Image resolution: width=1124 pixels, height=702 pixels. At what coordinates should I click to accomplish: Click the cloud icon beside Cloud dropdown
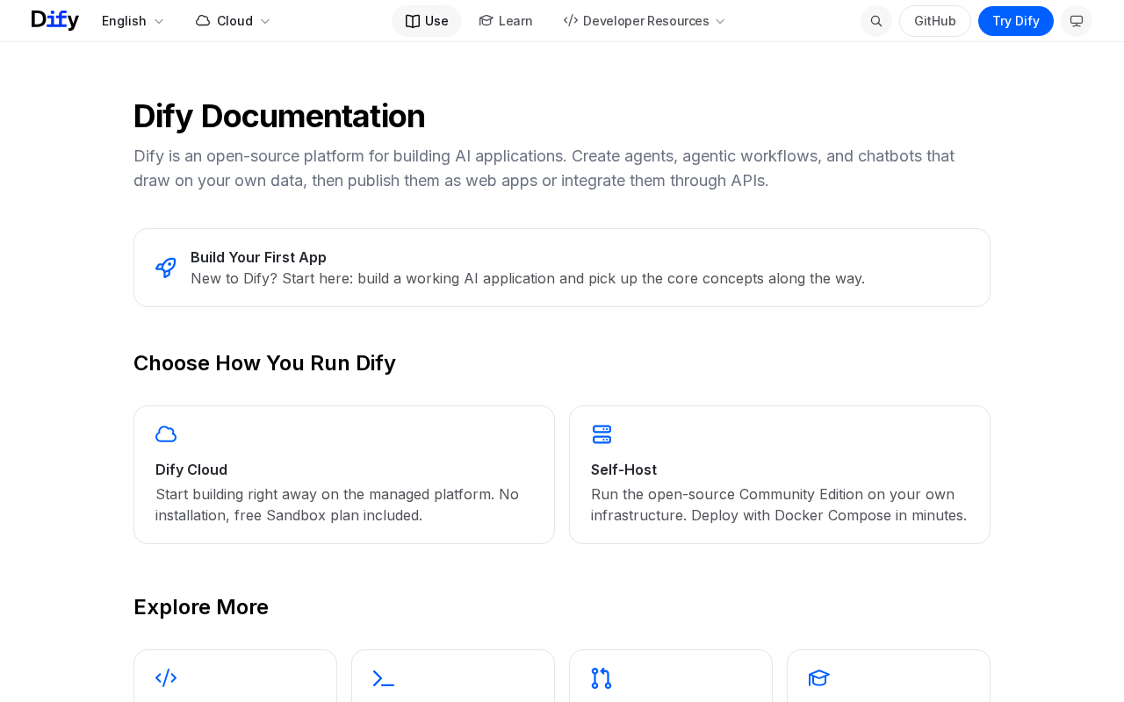pos(203,21)
